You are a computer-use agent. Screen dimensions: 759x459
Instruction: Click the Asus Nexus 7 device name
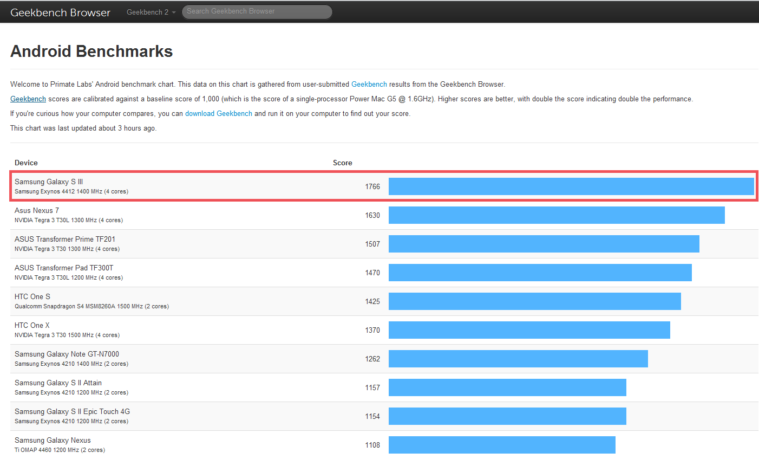(x=37, y=210)
